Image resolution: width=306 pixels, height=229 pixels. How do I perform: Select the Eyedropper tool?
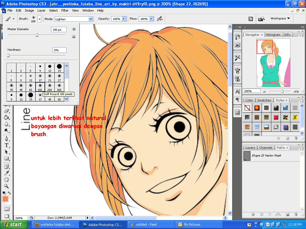click(7, 173)
